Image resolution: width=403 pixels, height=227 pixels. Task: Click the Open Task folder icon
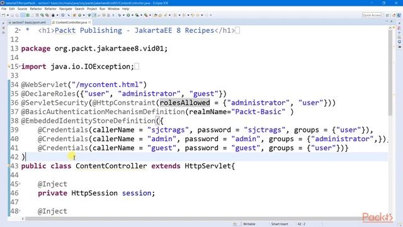(x=160, y=15)
